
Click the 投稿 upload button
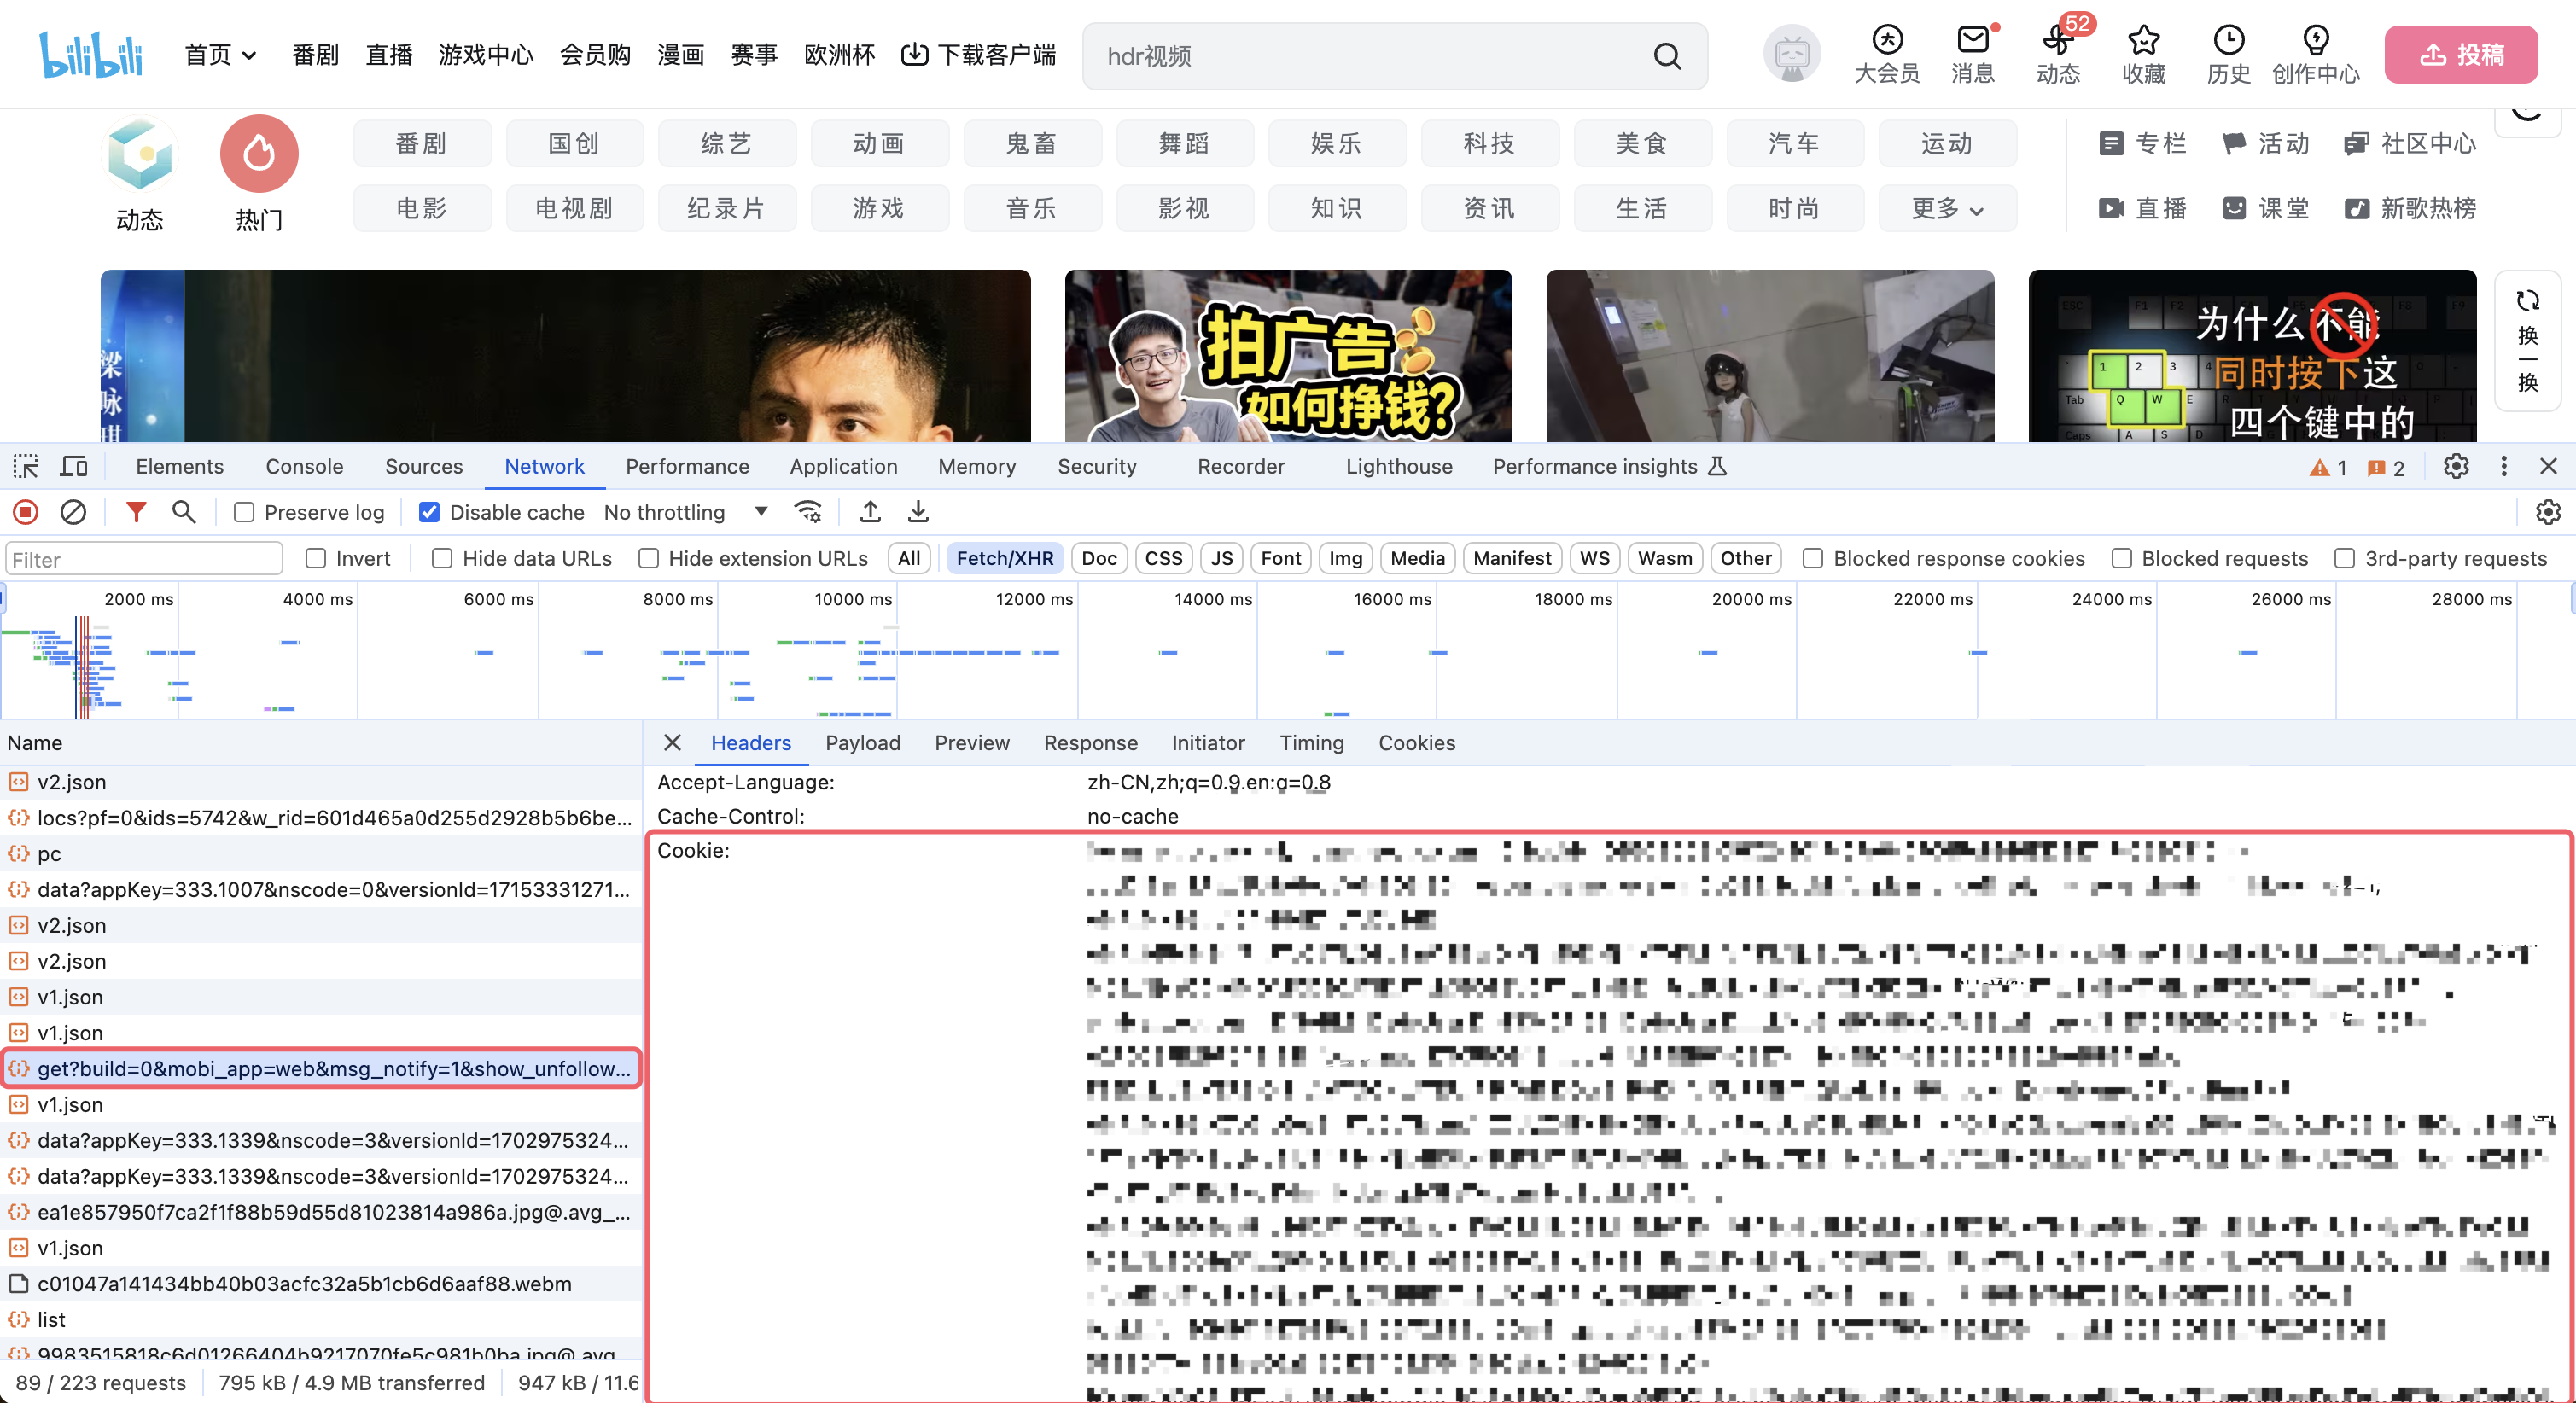coord(2460,55)
